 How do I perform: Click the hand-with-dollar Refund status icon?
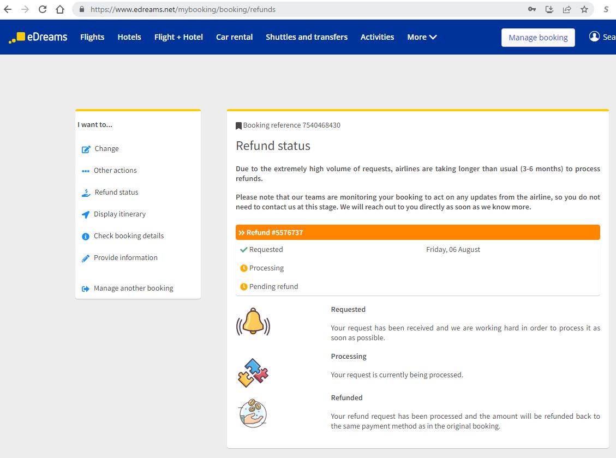point(86,192)
